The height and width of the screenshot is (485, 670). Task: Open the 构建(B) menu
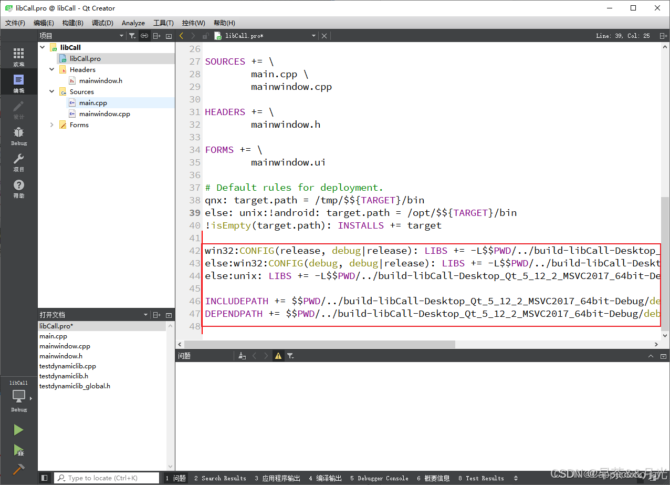click(72, 23)
